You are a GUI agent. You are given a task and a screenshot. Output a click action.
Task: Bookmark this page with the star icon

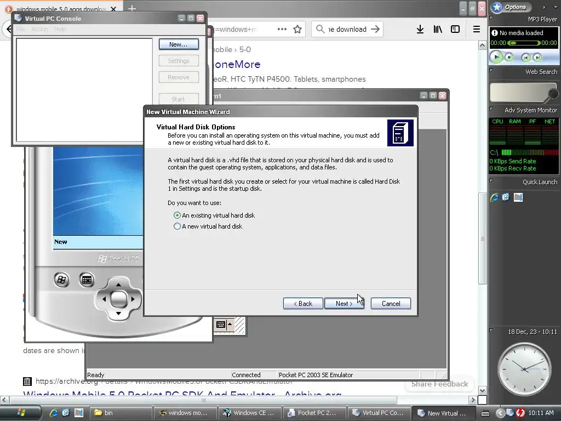297,30
